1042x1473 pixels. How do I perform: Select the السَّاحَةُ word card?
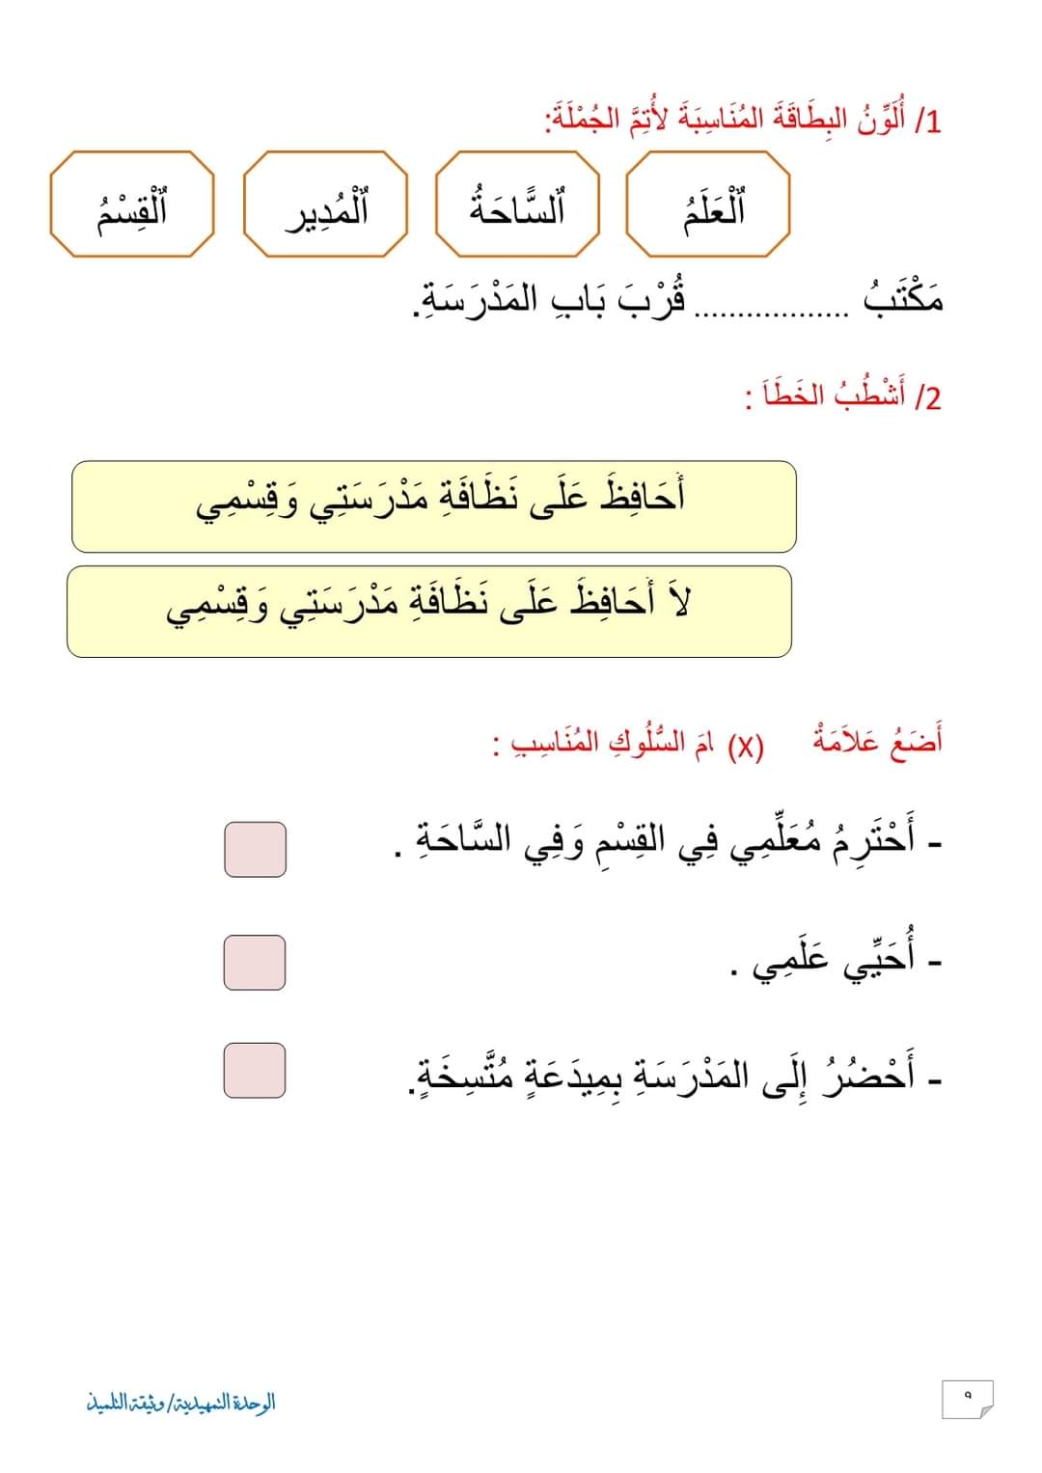[x=517, y=205]
